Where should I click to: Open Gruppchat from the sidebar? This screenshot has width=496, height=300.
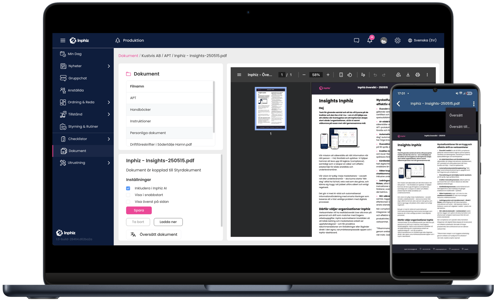point(77,78)
